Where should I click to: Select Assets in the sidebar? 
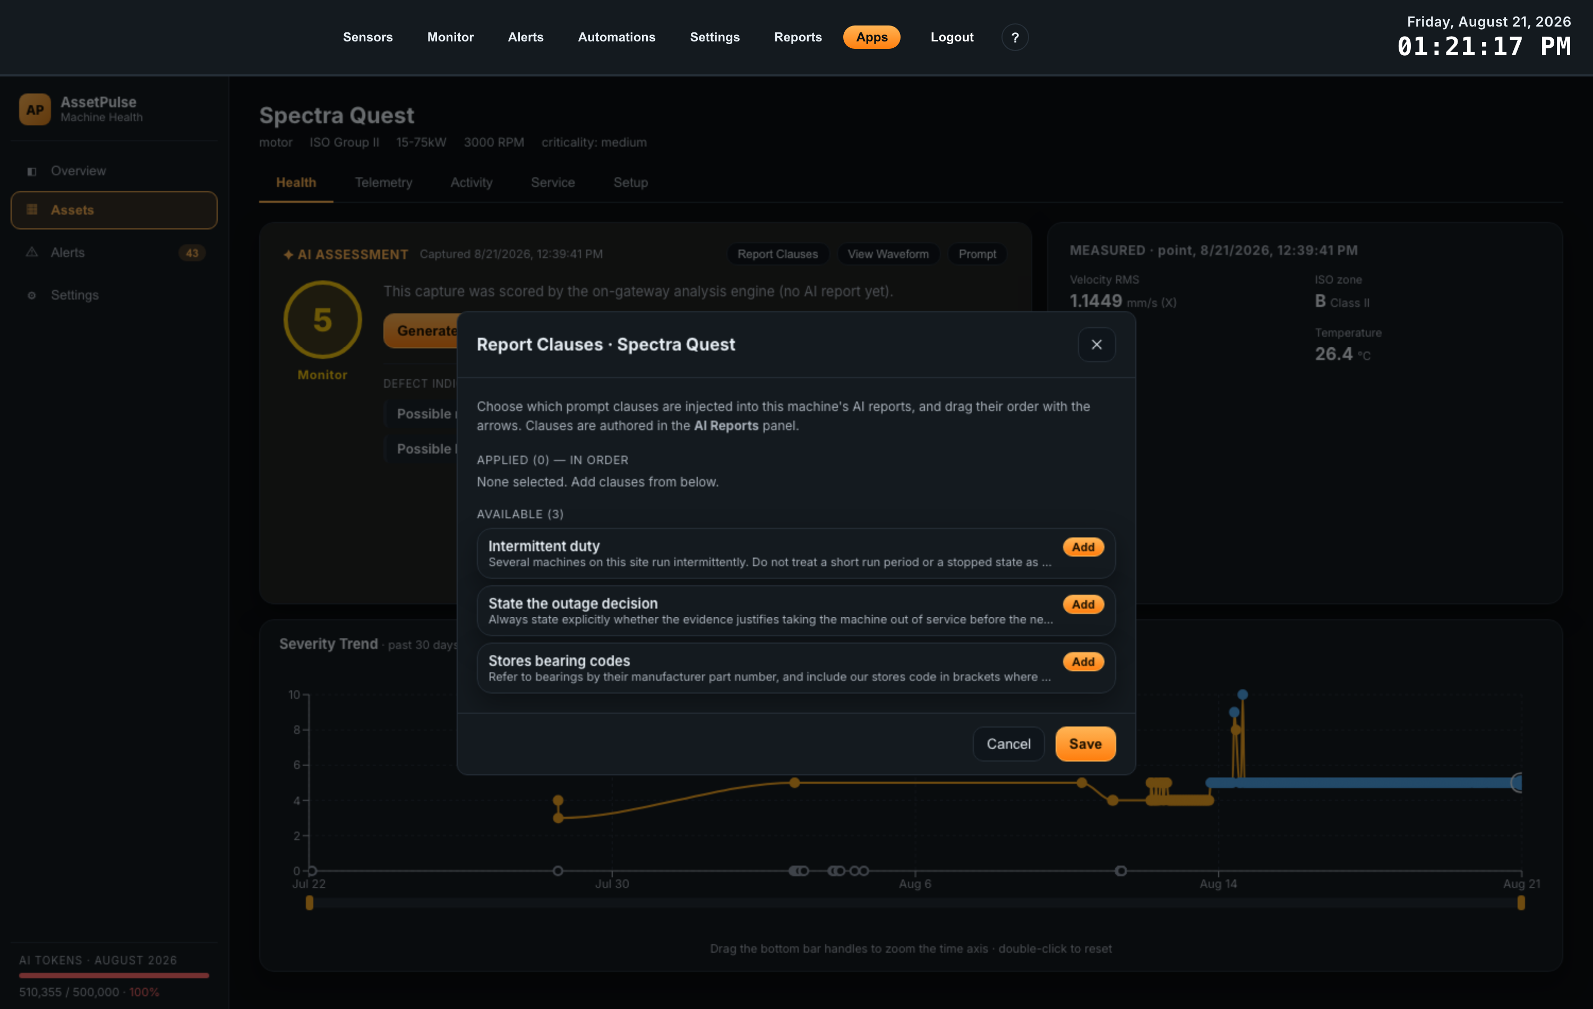114,210
